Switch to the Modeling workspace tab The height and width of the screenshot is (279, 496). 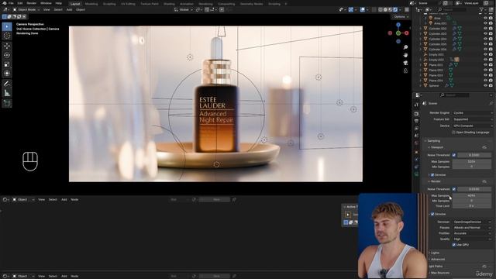point(91,4)
